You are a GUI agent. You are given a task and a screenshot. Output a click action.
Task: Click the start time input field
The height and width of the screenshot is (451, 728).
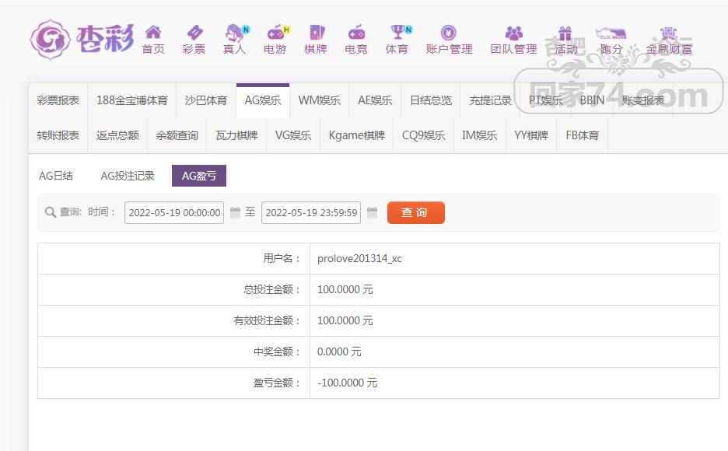(x=174, y=212)
